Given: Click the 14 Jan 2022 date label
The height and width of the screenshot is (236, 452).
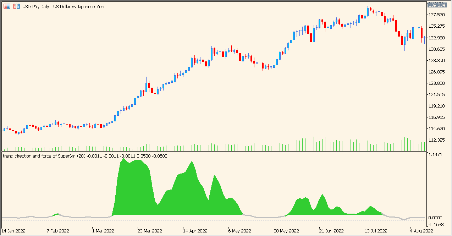Looking at the screenshot, I should pos(14,230).
